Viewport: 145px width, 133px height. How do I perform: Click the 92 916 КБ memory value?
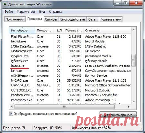[74, 100]
